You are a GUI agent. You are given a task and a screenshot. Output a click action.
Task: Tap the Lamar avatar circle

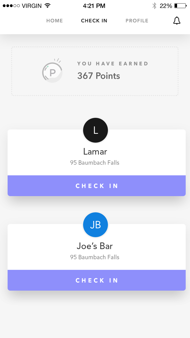(96, 130)
